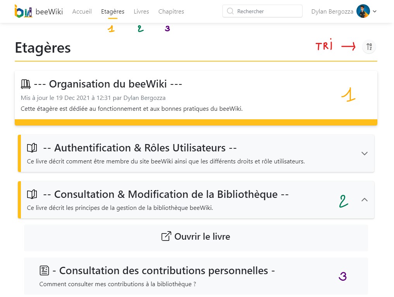The height and width of the screenshot is (297, 394).
Task: Click the shelf icon beside Organisation du beeWiki
Action: [26, 84]
